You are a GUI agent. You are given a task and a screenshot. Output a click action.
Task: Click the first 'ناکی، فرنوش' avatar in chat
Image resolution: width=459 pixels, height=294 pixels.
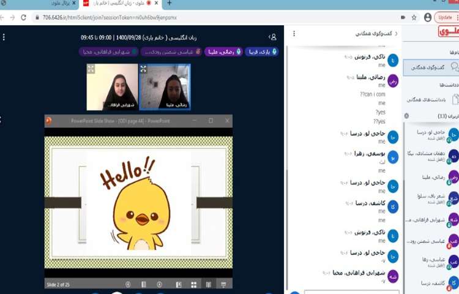pyautogui.click(x=393, y=61)
